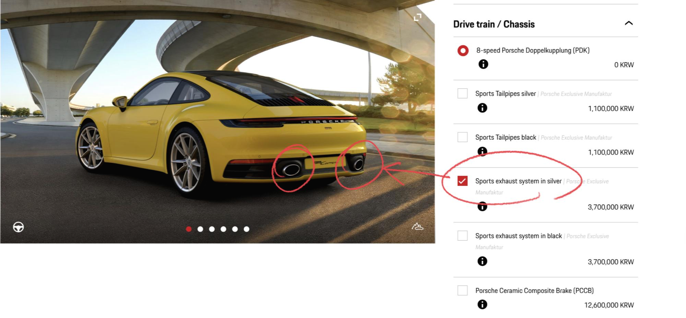
Task: Tick Porsche Ceramic Composite Brake (PCCB) checkbox
Action: tap(463, 290)
